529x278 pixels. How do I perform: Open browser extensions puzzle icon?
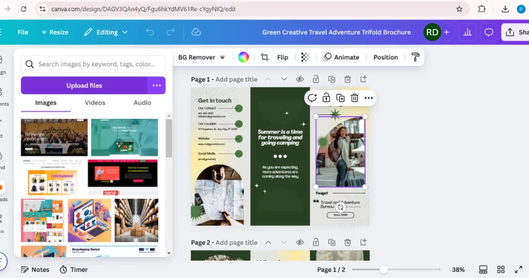click(x=482, y=9)
